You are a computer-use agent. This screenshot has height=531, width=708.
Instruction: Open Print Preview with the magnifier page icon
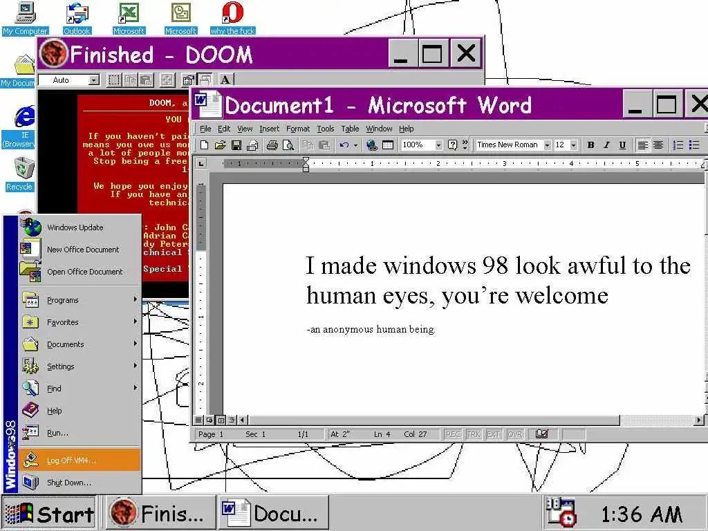tap(288, 145)
